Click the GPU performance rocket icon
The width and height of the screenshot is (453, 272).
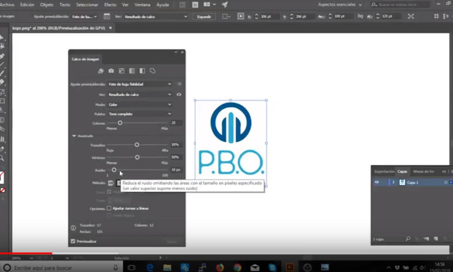[x=225, y=5]
